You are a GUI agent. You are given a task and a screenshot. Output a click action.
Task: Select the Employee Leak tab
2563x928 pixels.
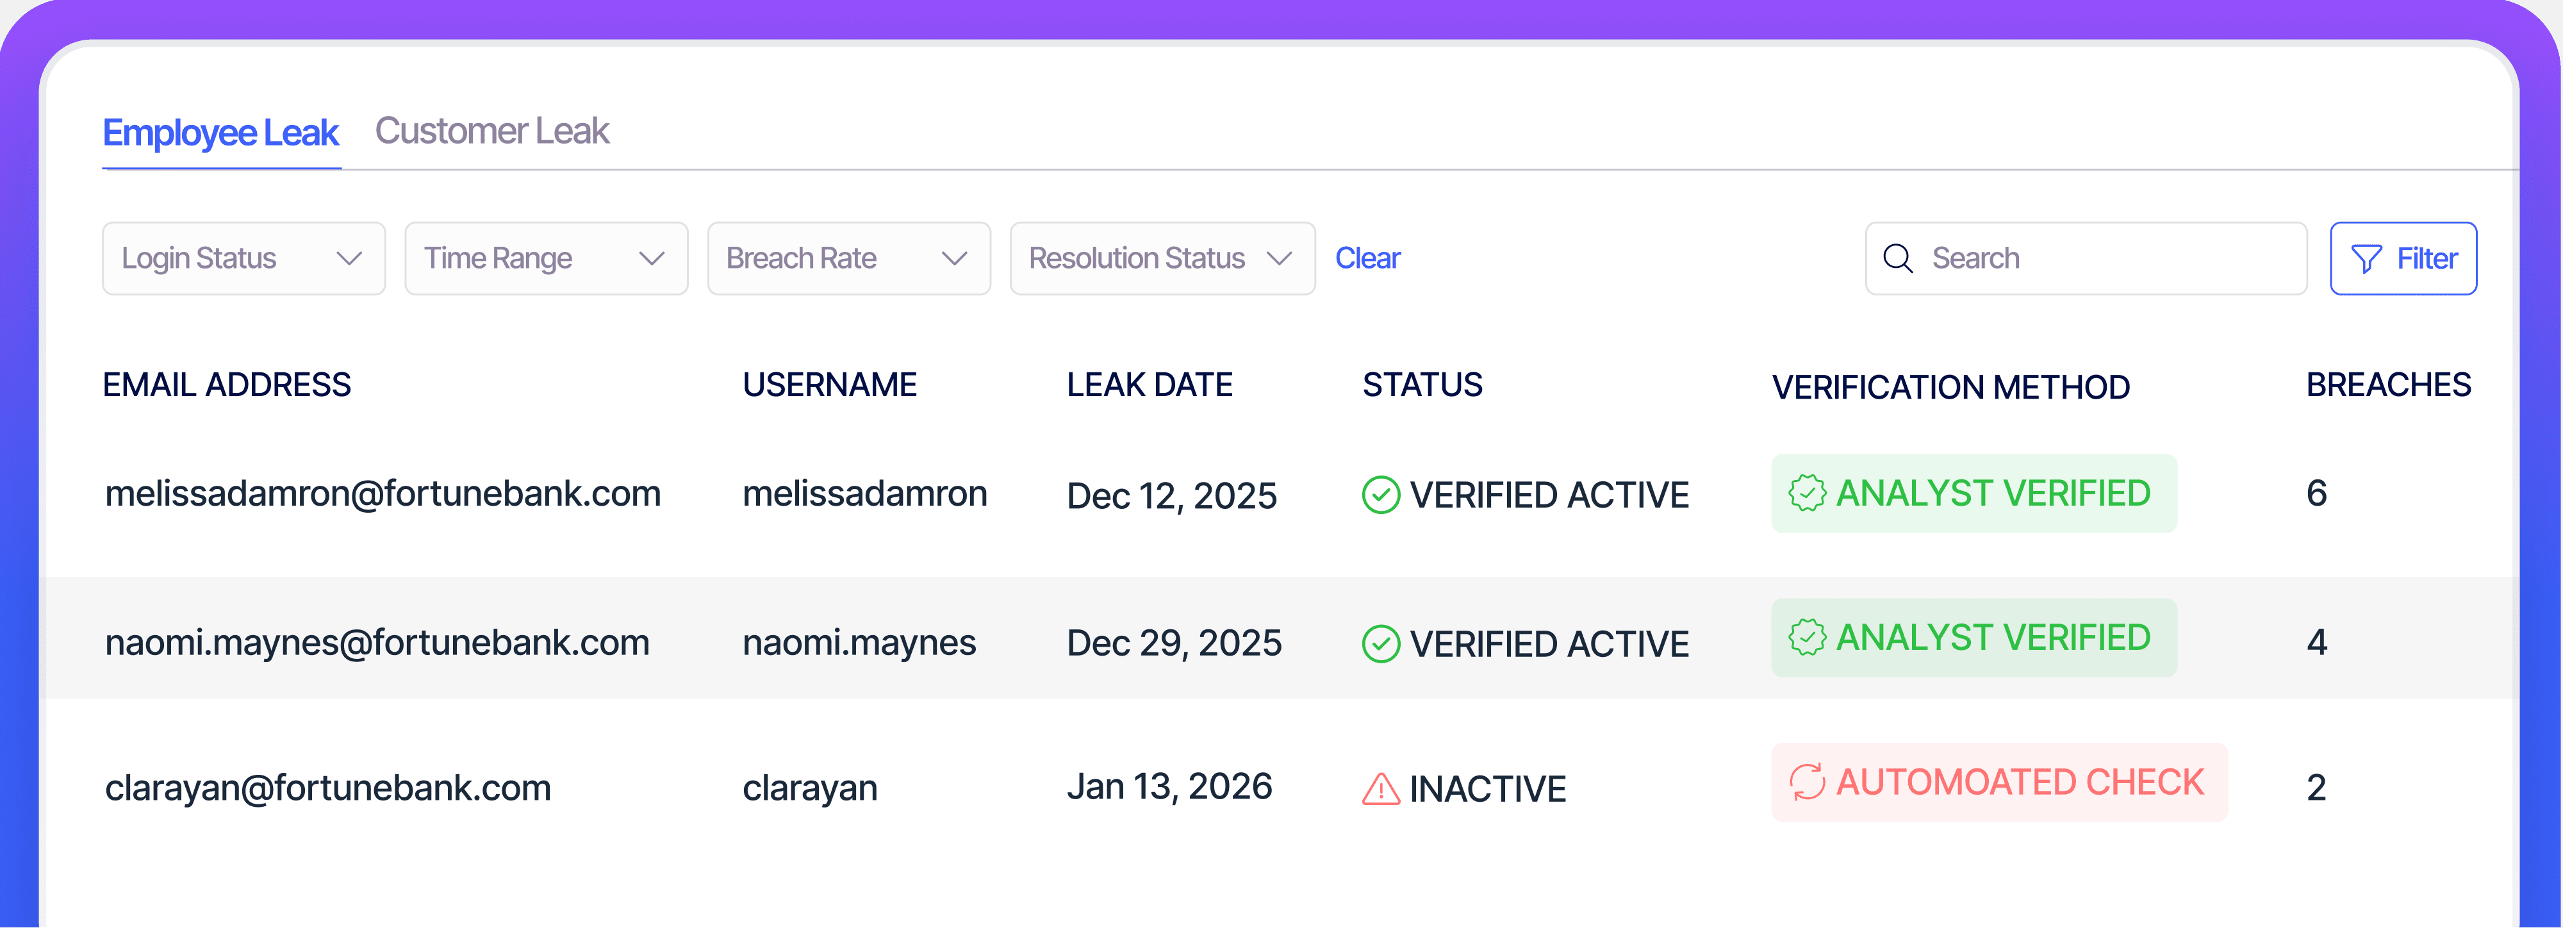pos(221,133)
